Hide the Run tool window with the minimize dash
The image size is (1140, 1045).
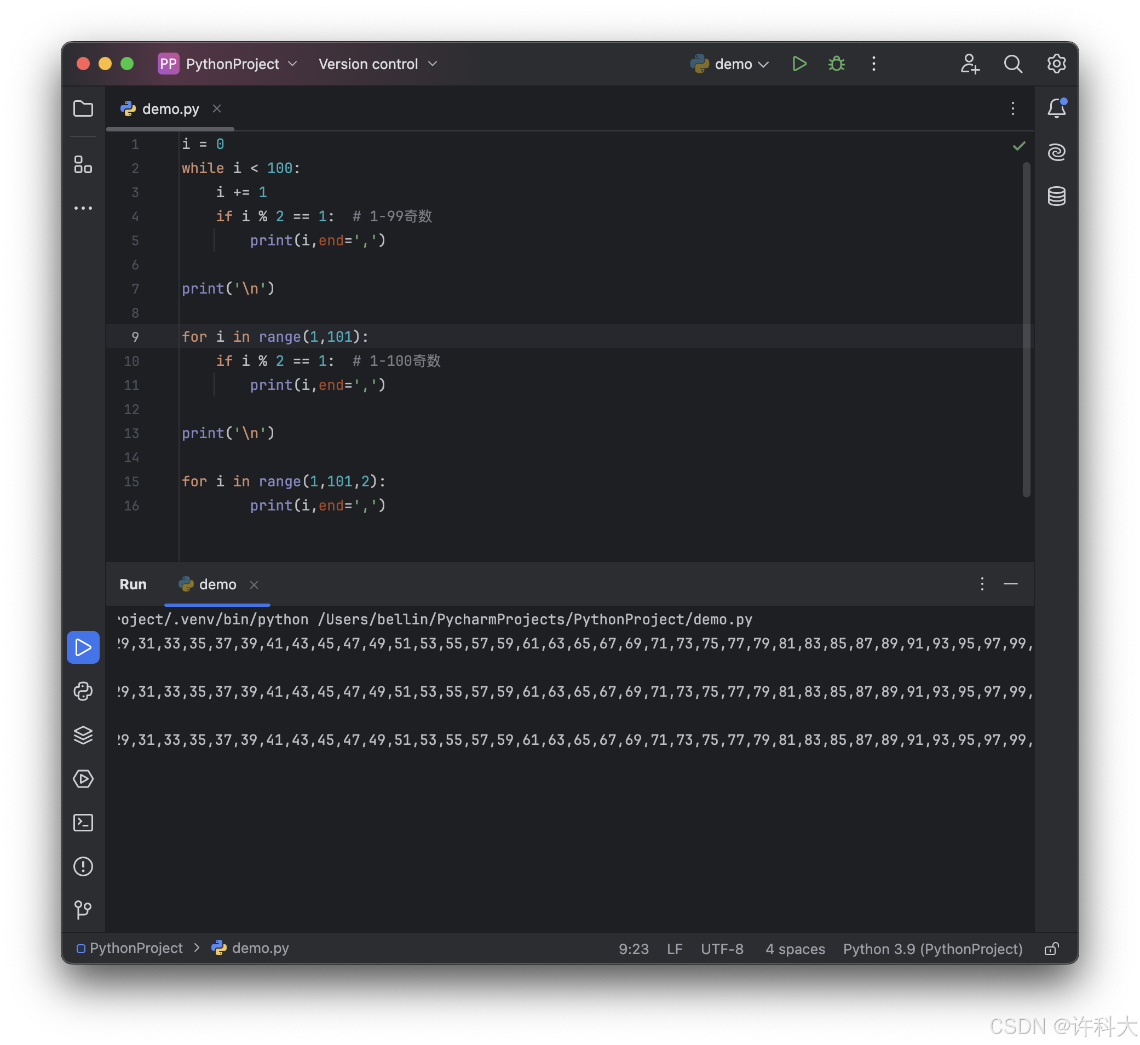point(1011,584)
